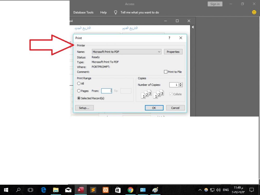Viewport: 260px width, 195px height.
Task: Show hidden system tray icons
Action: pos(200,190)
